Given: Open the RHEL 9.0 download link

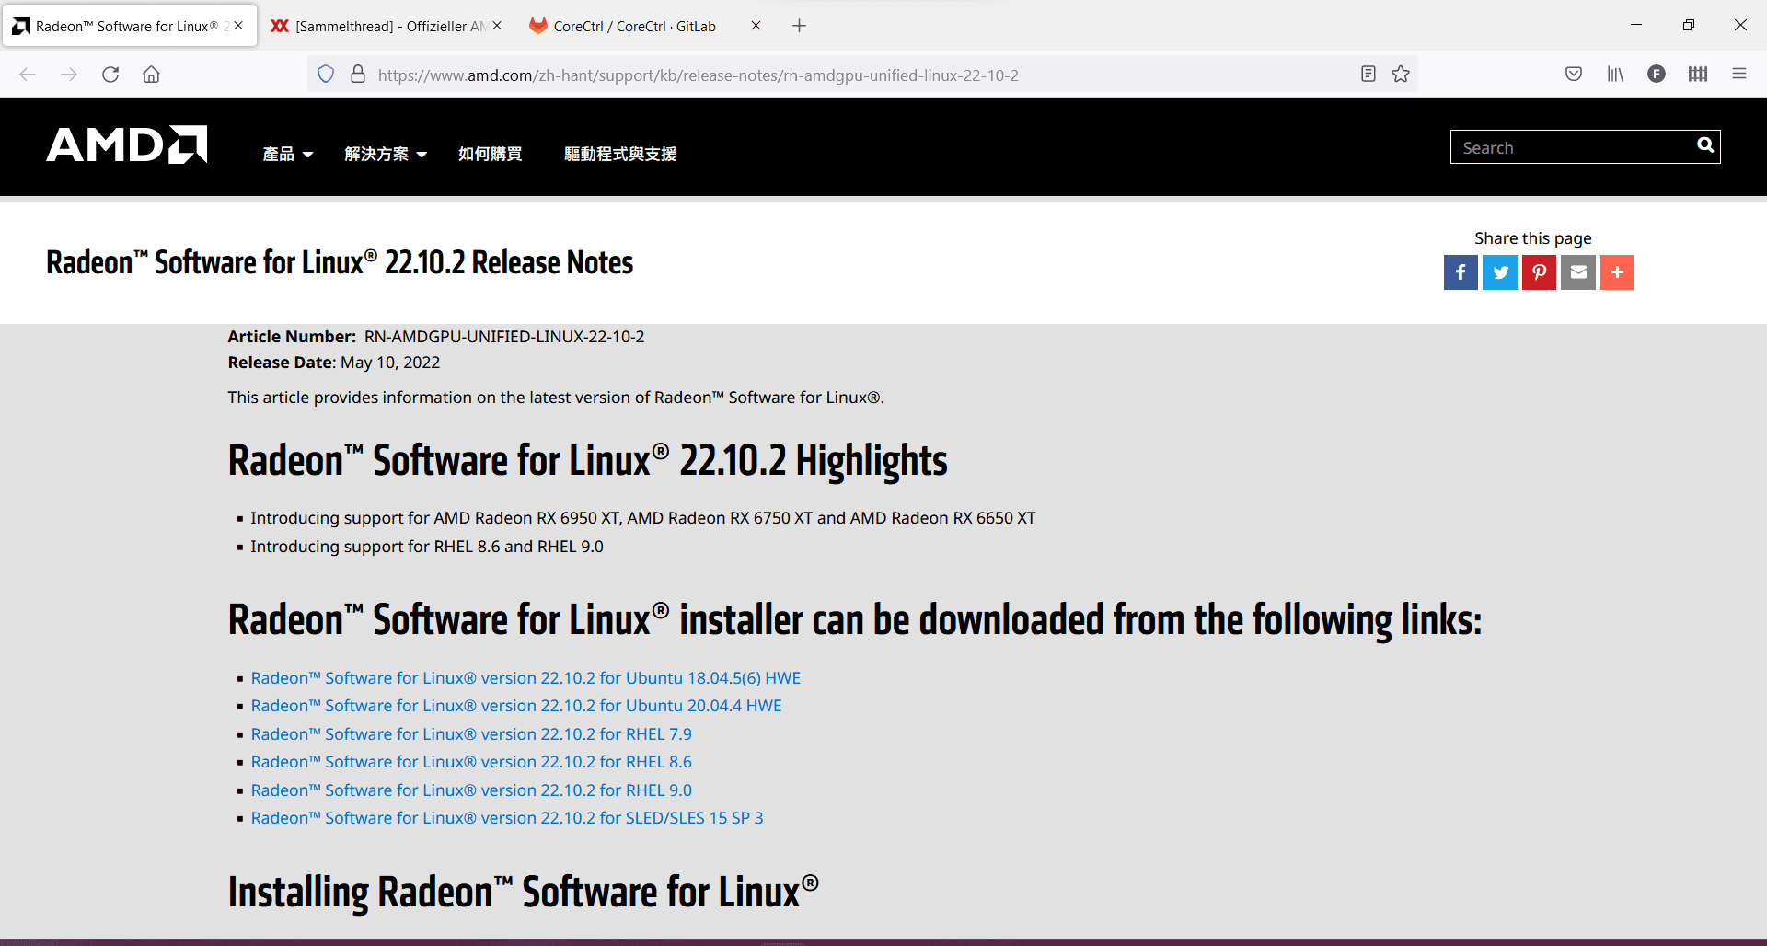Looking at the screenshot, I should [471, 790].
